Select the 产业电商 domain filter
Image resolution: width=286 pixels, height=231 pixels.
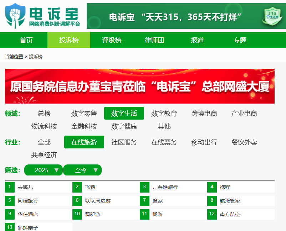244,113
